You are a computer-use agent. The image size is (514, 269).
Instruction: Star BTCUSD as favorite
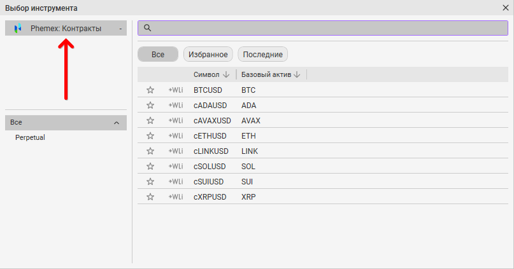(x=150, y=90)
